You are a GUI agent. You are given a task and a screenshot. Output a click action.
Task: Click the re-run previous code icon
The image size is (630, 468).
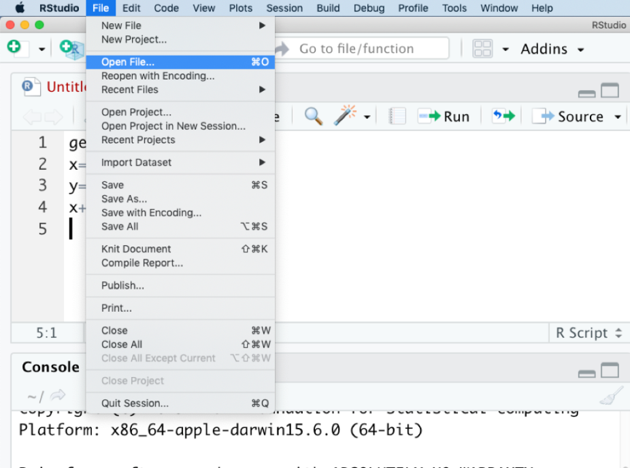pyautogui.click(x=503, y=116)
